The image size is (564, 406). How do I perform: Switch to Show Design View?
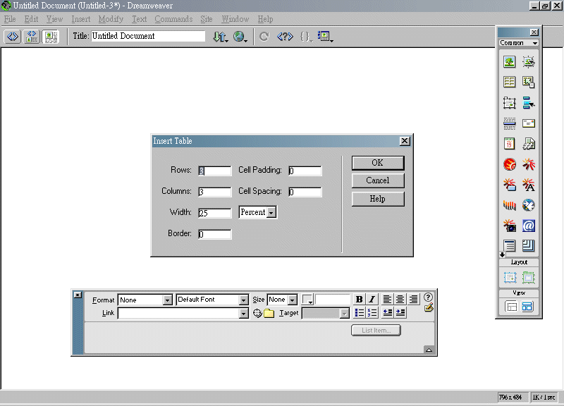point(51,37)
